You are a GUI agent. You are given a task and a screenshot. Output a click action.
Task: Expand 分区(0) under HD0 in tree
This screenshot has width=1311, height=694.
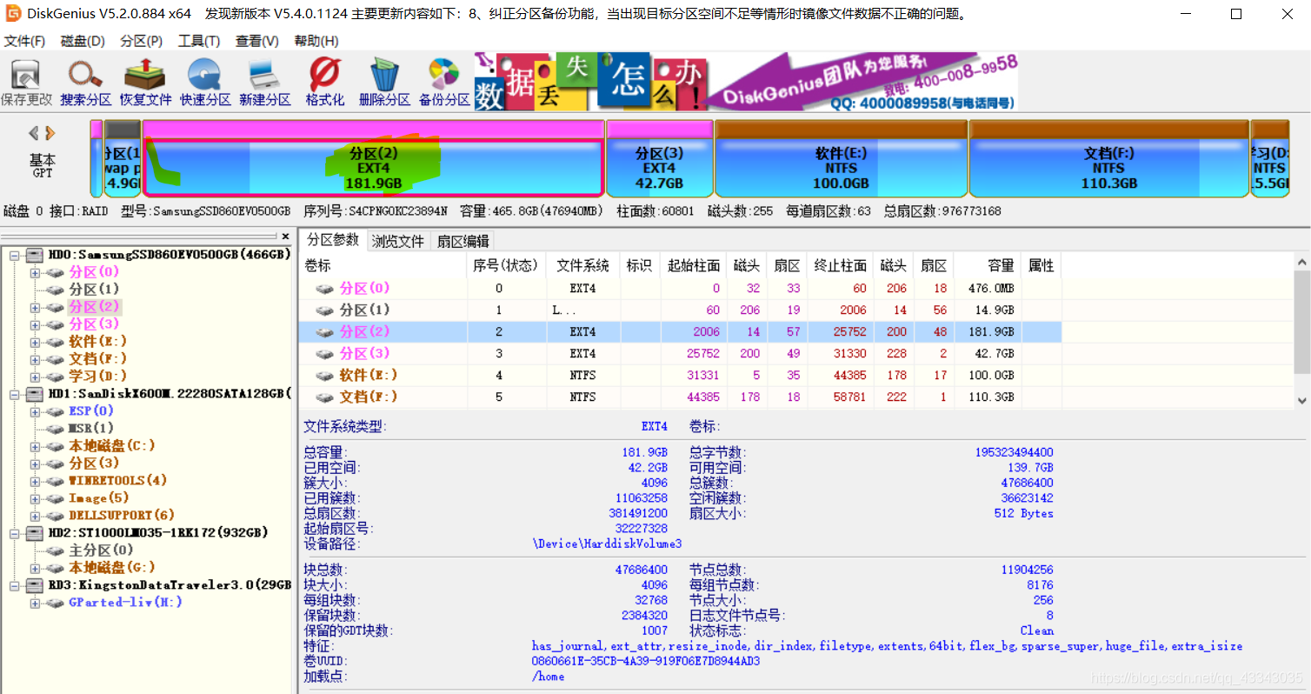tap(35, 272)
